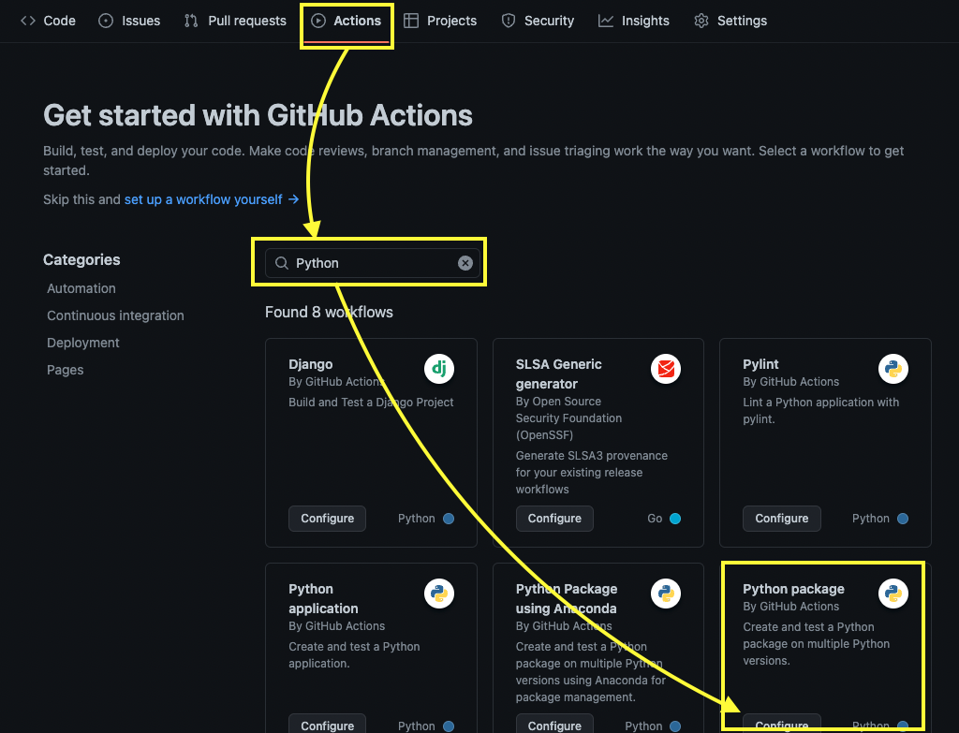
Task: Click the Actions play-circle icon
Action: tap(318, 21)
